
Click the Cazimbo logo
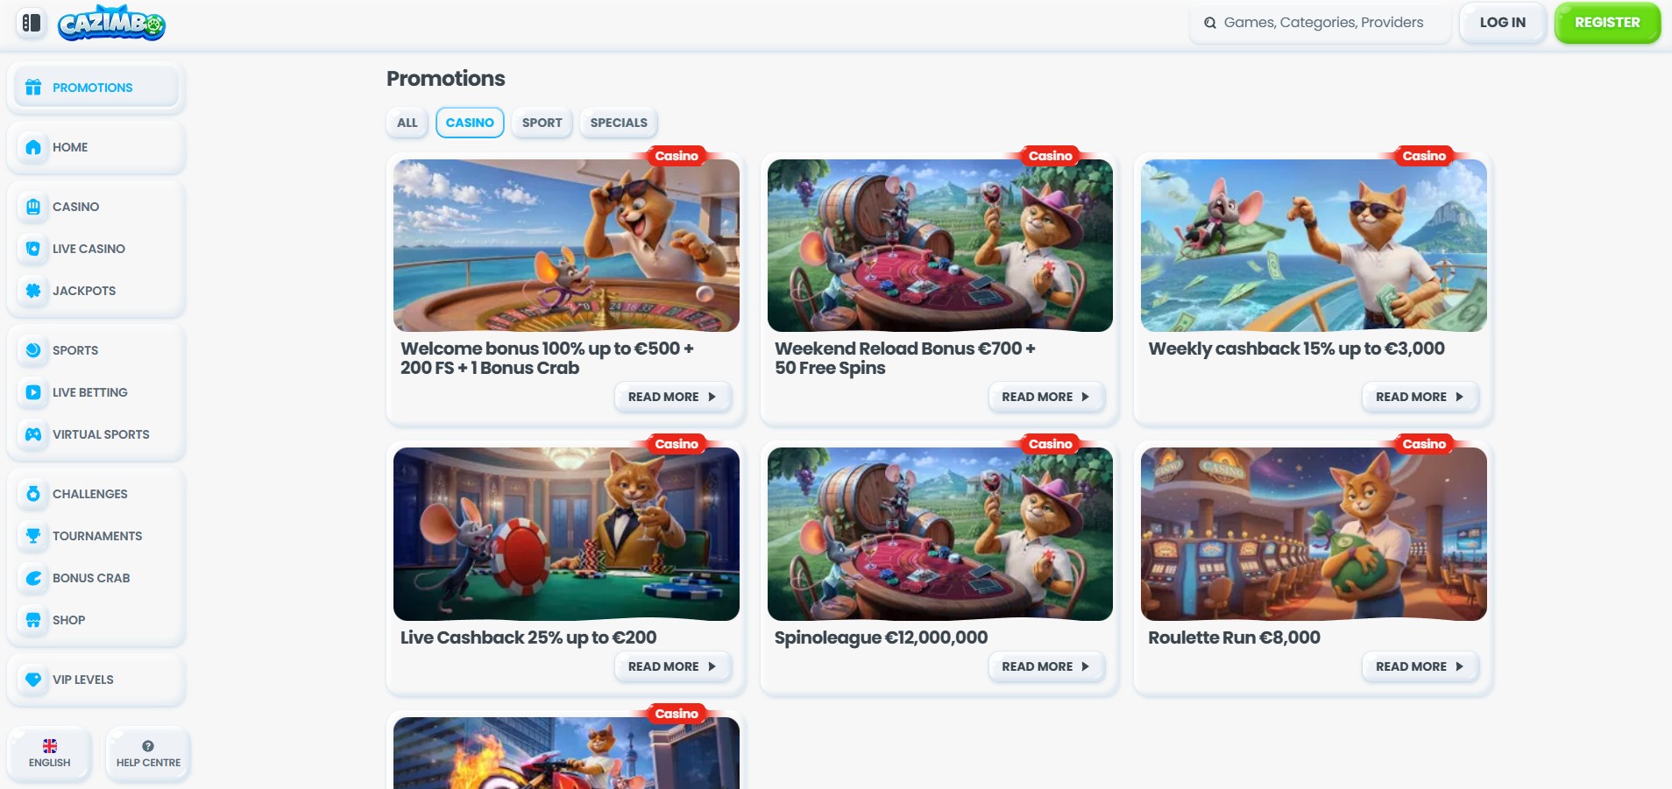(x=111, y=23)
